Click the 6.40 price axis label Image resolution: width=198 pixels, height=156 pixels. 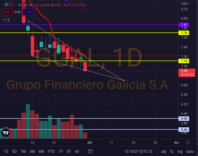[184, 95]
